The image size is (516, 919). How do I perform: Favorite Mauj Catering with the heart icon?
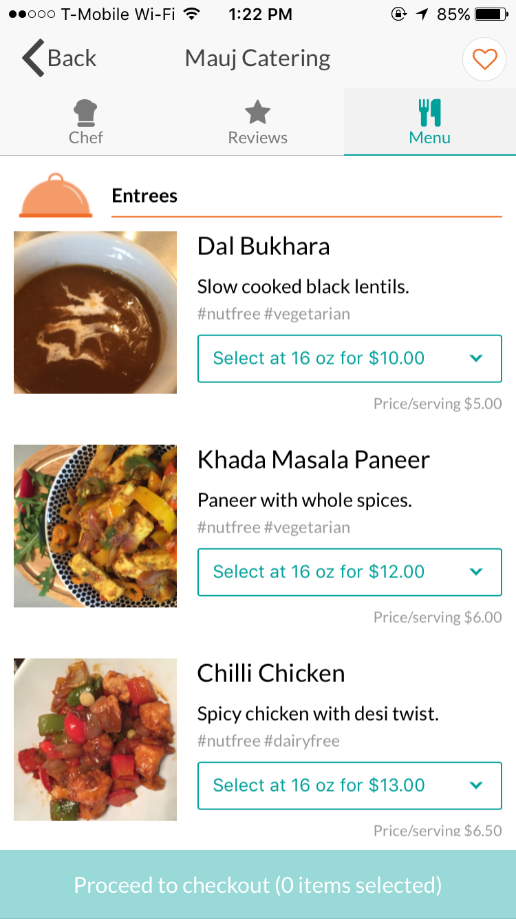[484, 59]
